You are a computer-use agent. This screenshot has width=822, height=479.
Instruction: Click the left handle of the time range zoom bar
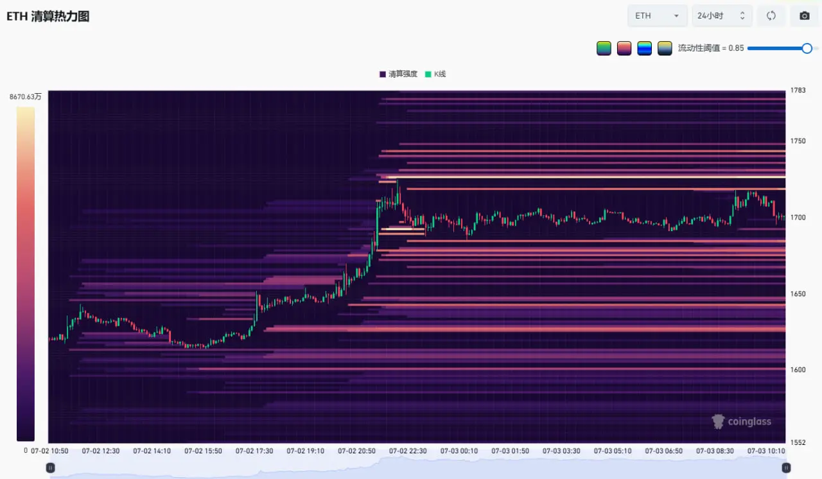tap(50, 468)
